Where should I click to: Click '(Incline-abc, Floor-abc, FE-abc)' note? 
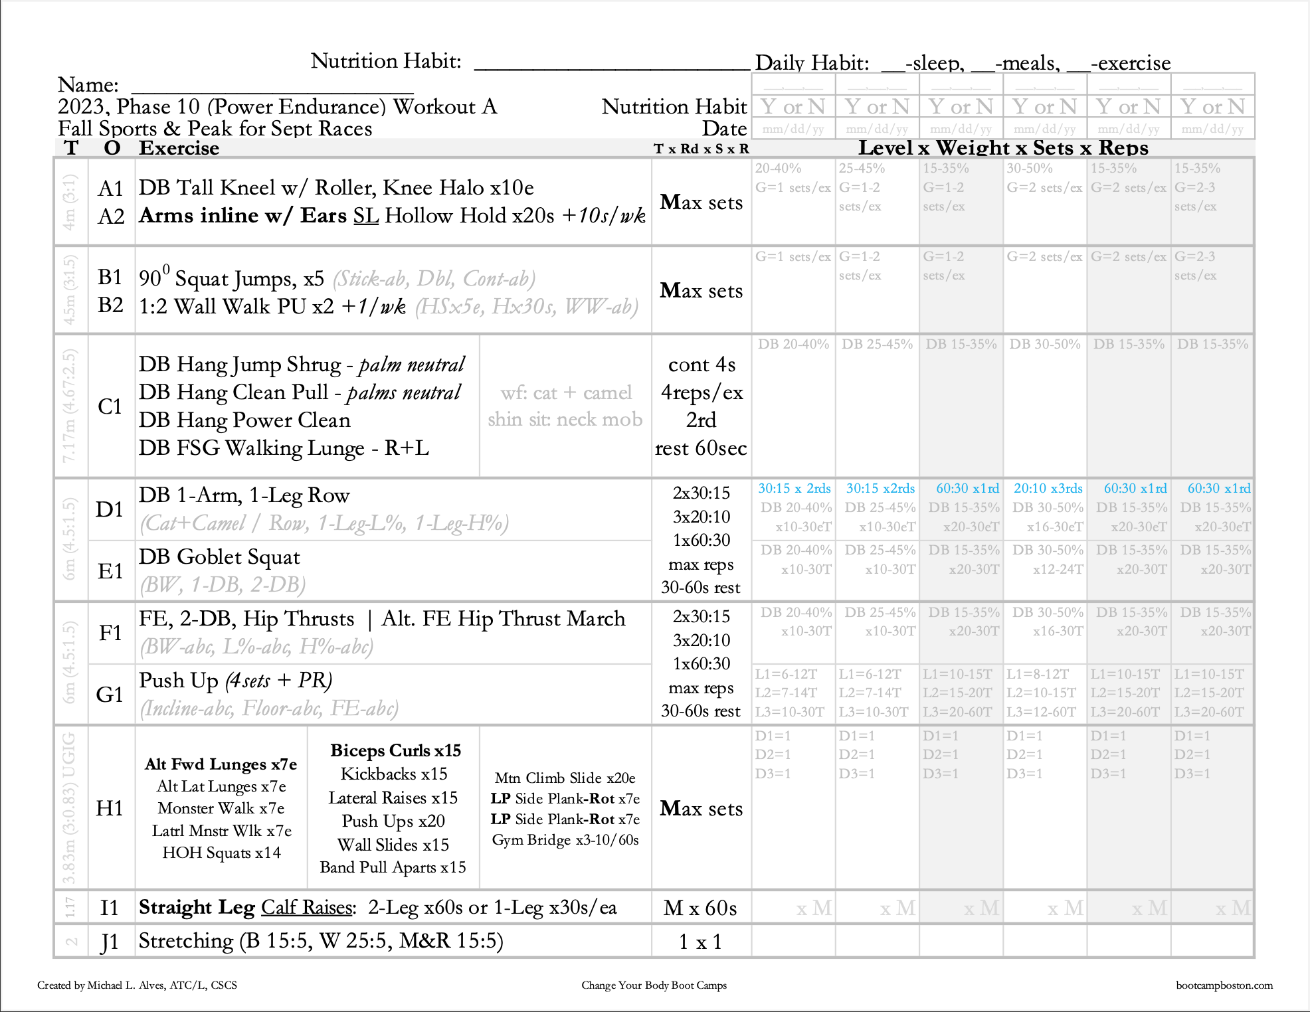[x=269, y=709]
